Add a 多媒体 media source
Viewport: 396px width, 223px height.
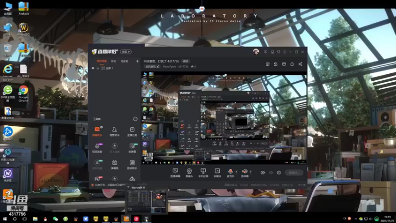point(217,172)
